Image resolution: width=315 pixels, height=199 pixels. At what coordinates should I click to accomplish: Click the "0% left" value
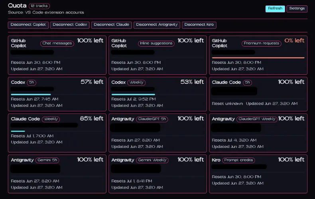tap(294, 41)
